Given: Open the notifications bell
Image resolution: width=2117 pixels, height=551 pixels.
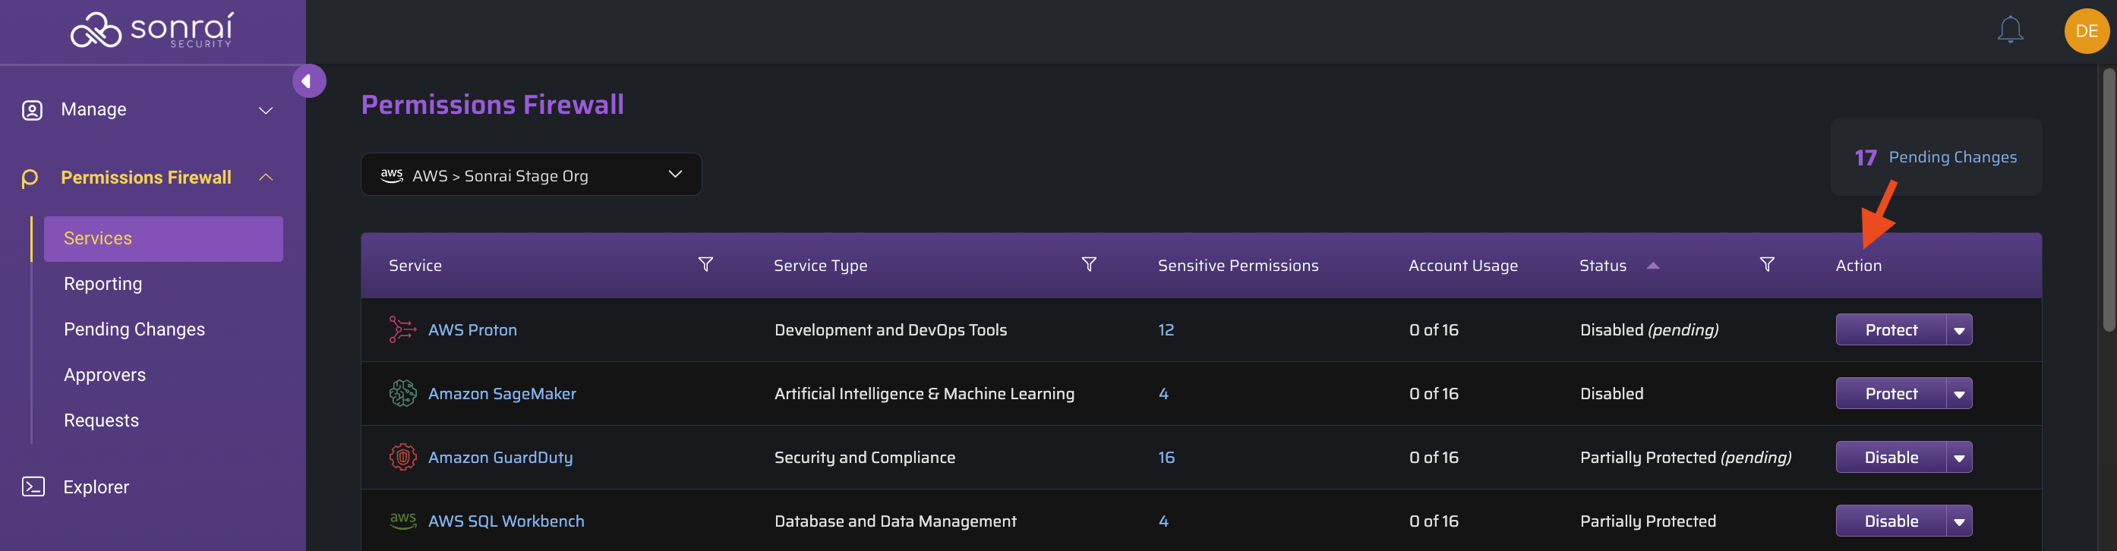Looking at the screenshot, I should pyautogui.click(x=2010, y=30).
